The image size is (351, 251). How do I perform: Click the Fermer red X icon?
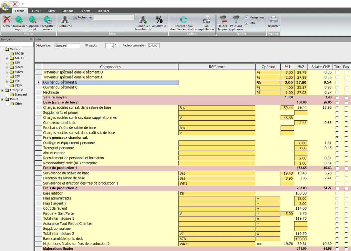pyautogui.click(x=7, y=20)
